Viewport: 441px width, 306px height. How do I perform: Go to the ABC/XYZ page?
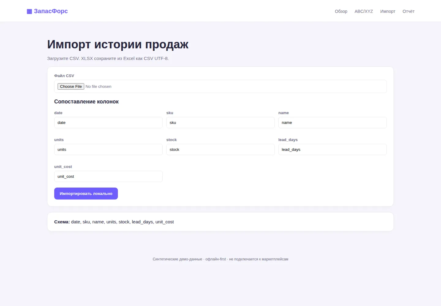[364, 11]
